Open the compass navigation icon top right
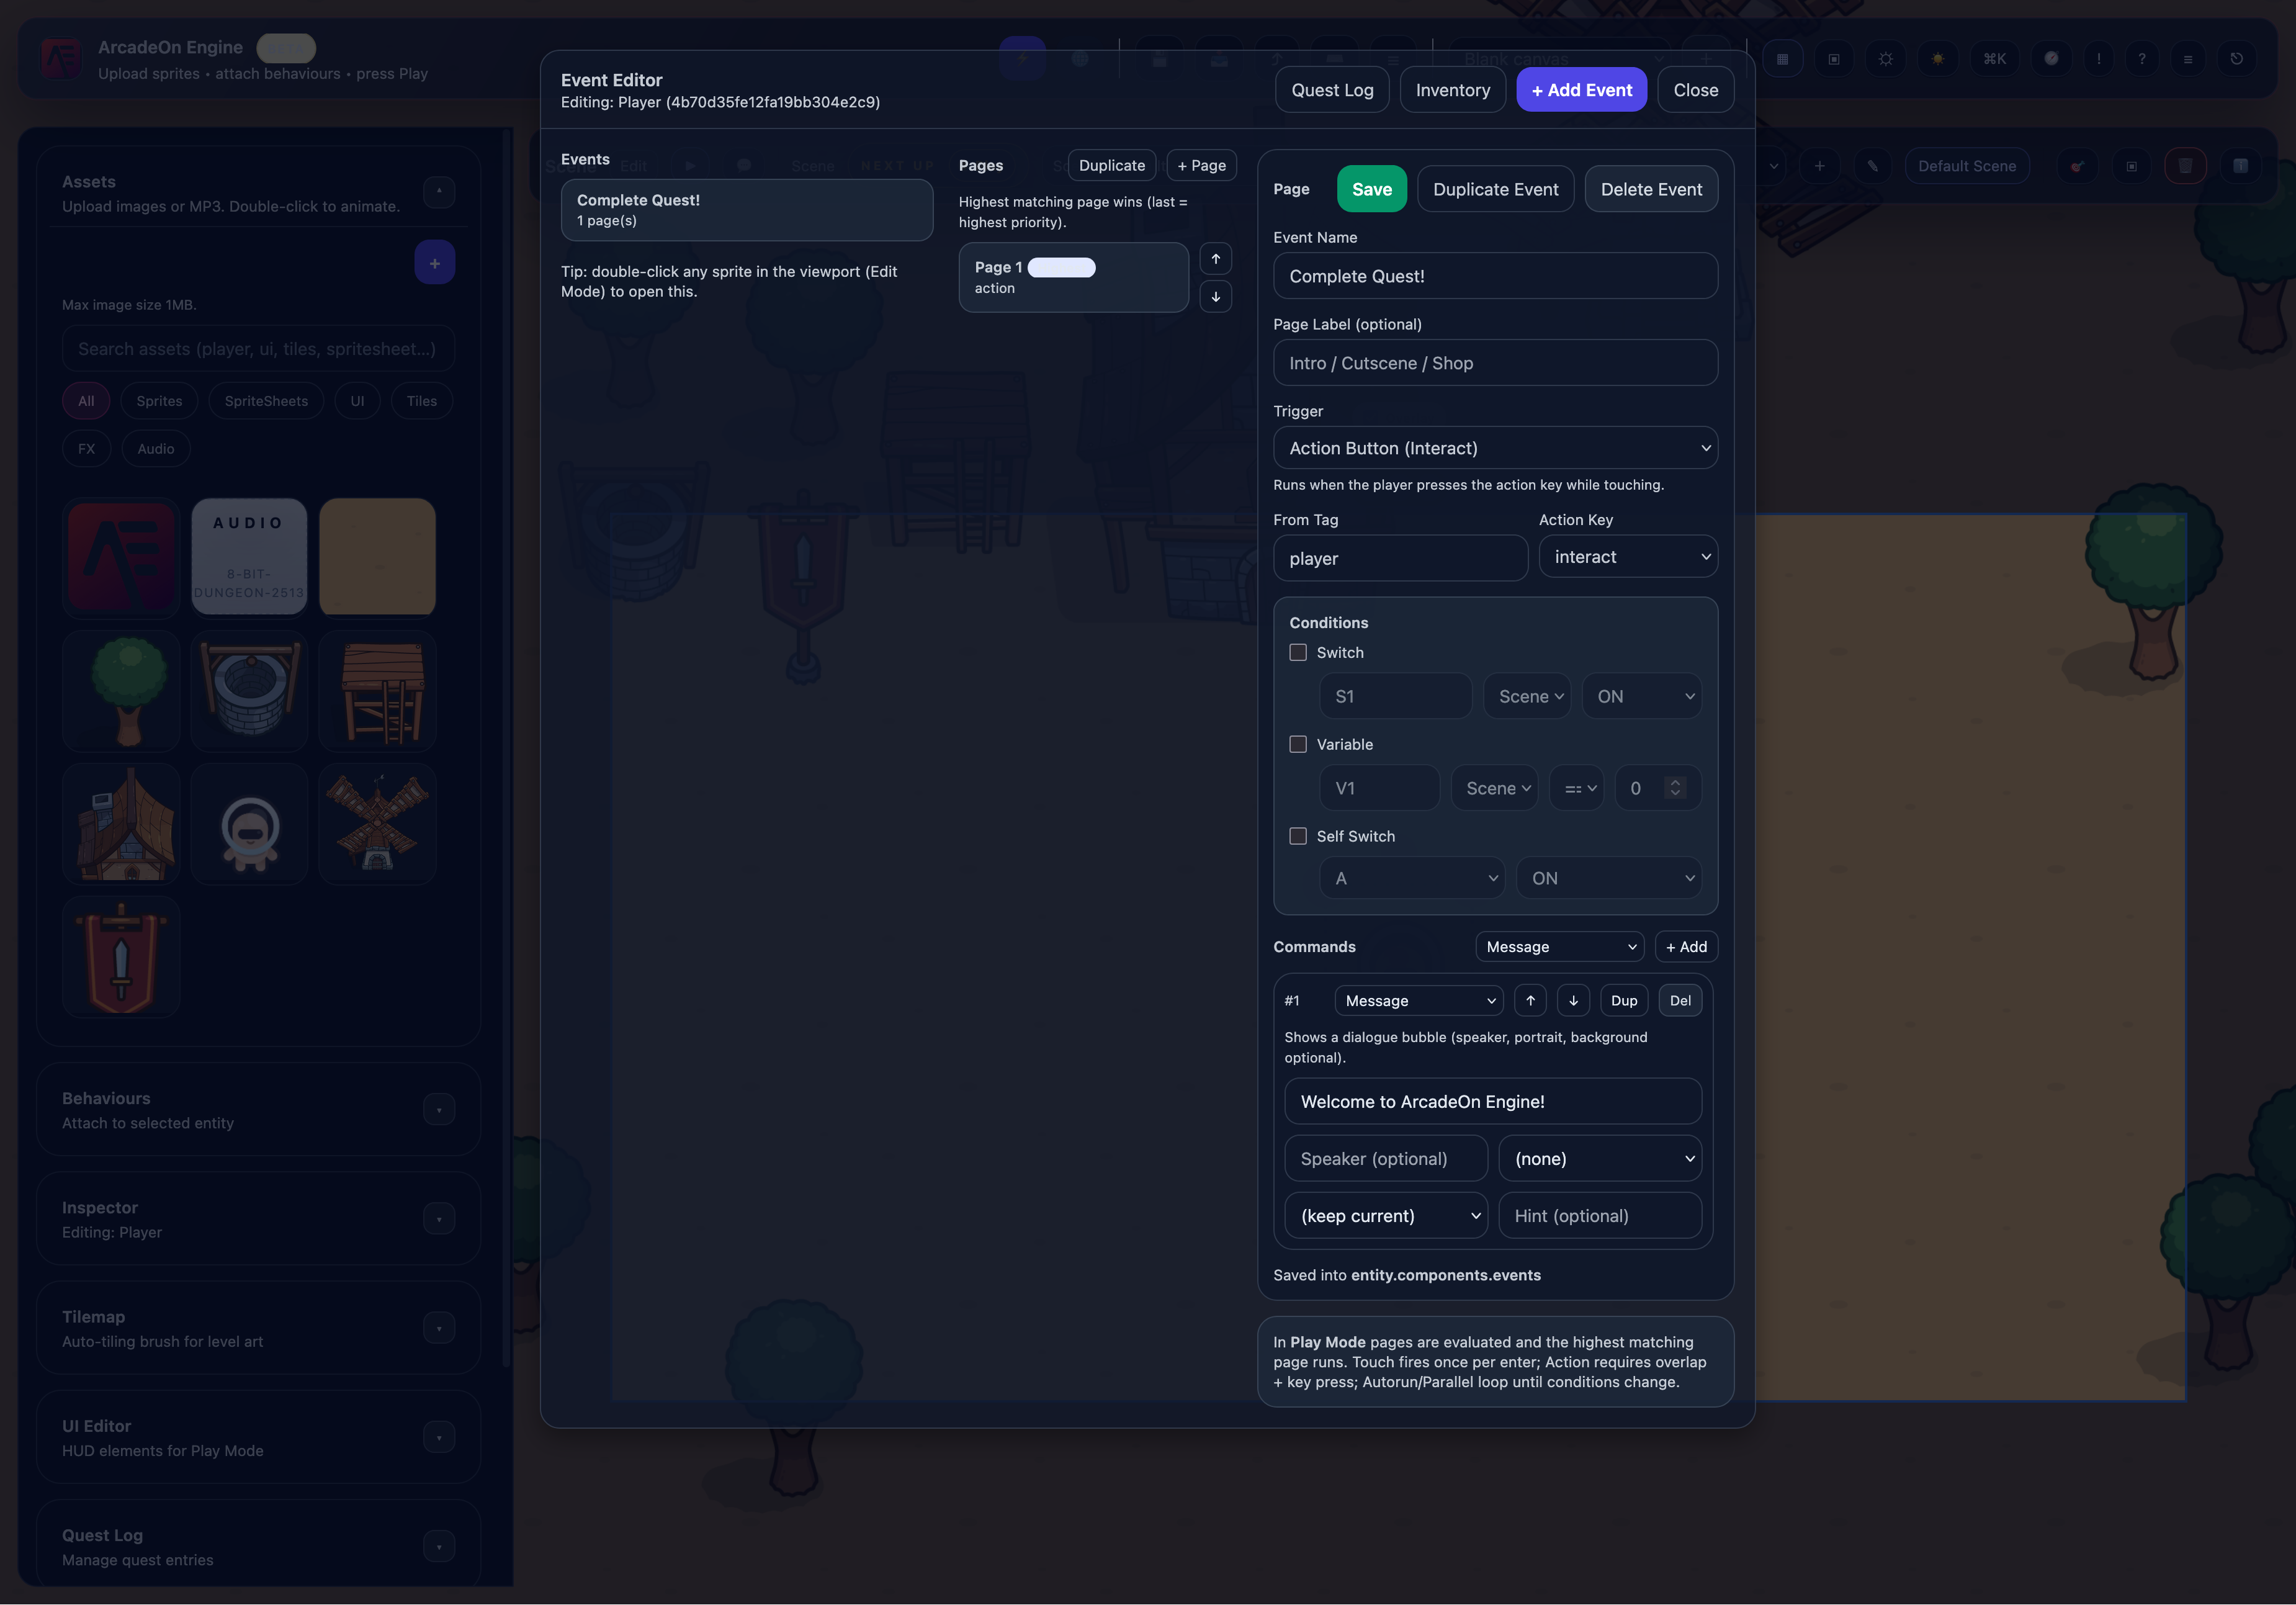2296x1605 pixels. click(x=2051, y=58)
